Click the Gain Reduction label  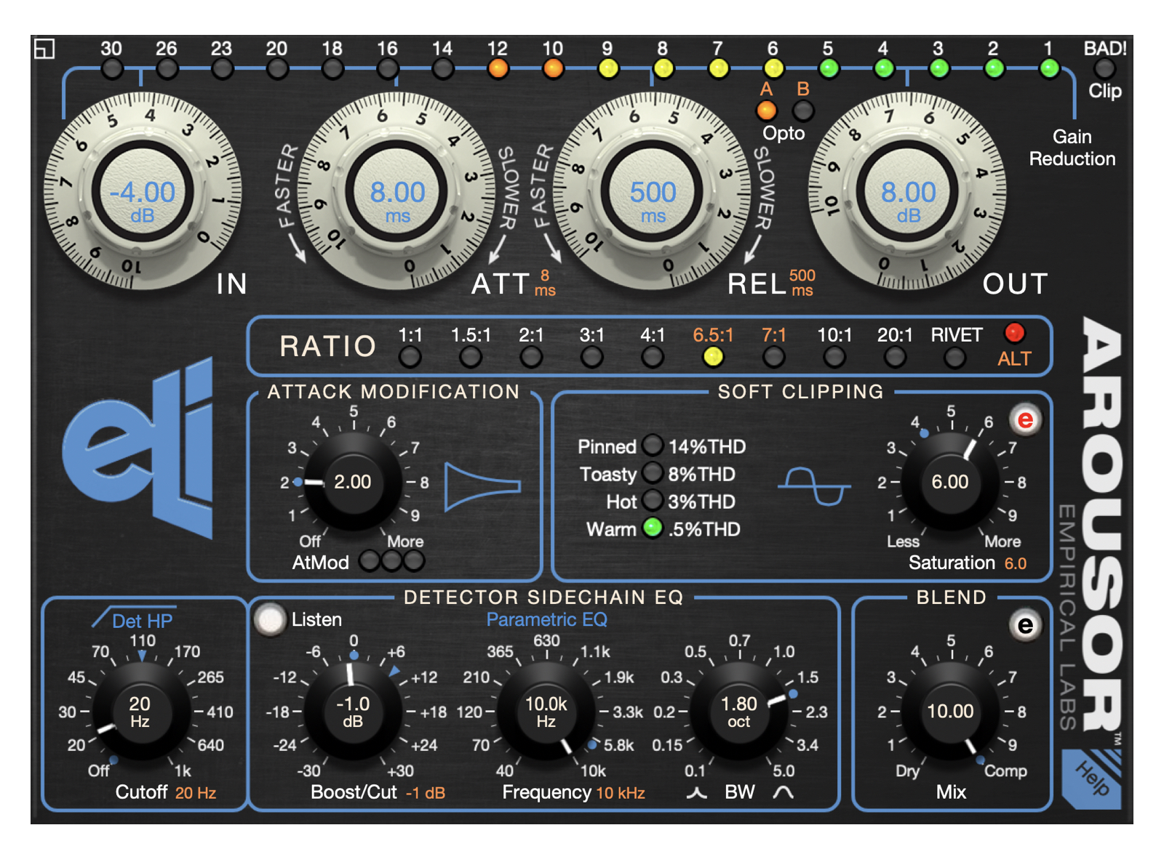1072,148
